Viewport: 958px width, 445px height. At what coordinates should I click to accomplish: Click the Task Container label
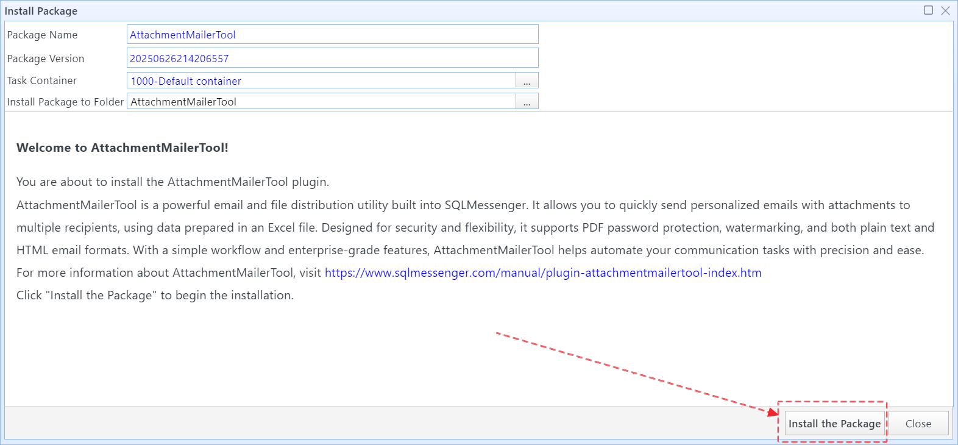click(x=42, y=80)
